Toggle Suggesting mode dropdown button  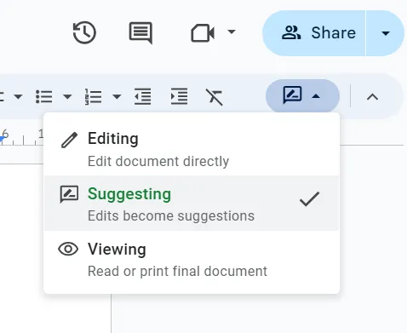302,95
